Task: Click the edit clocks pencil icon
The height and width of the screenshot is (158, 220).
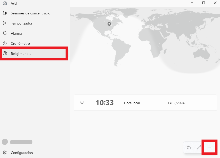Action: pyautogui.click(x=199, y=147)
